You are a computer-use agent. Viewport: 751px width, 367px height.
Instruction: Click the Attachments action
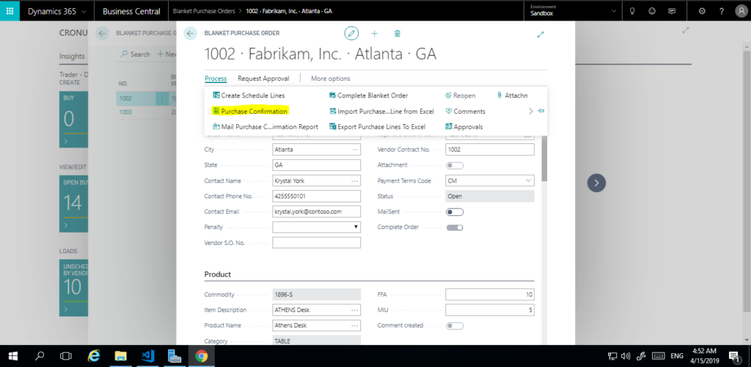point(512,95)
